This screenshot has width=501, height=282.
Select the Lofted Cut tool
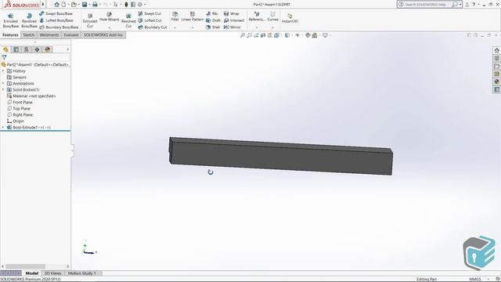(150, 20)
